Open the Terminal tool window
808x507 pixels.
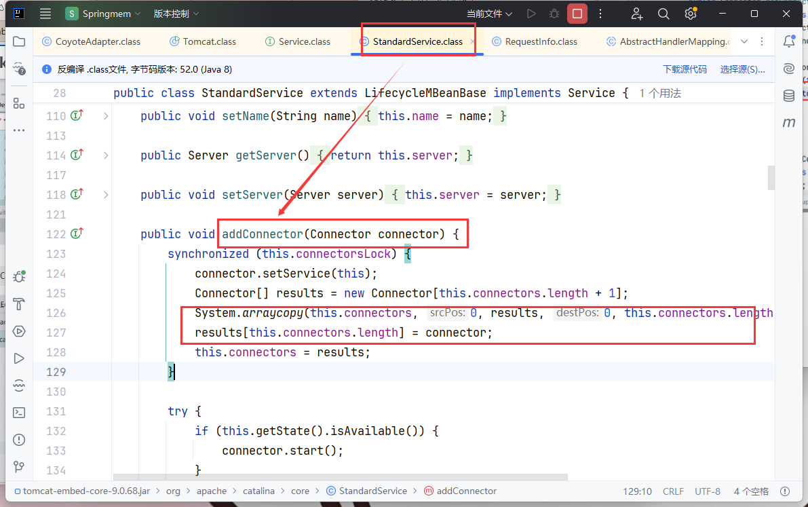[x=19, y=413]
